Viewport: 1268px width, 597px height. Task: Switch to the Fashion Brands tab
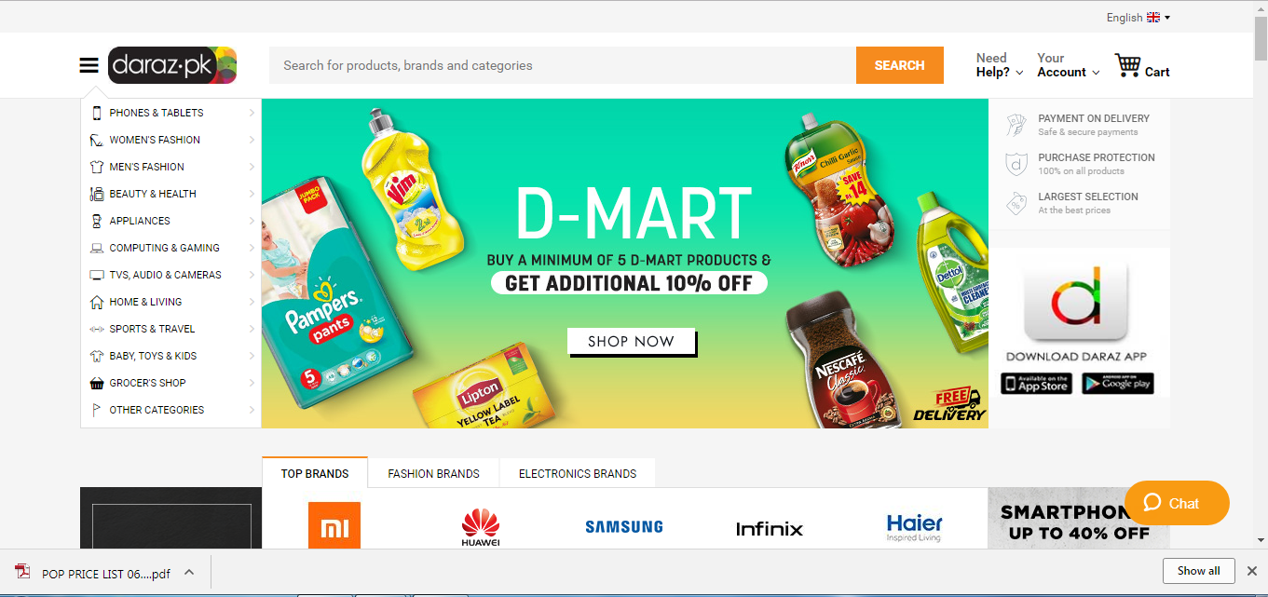[x=433, y=473]
